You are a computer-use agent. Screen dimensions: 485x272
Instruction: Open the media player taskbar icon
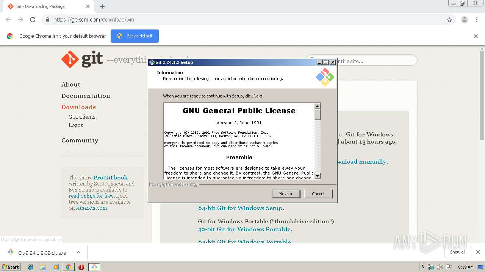(x=56, y=267)
